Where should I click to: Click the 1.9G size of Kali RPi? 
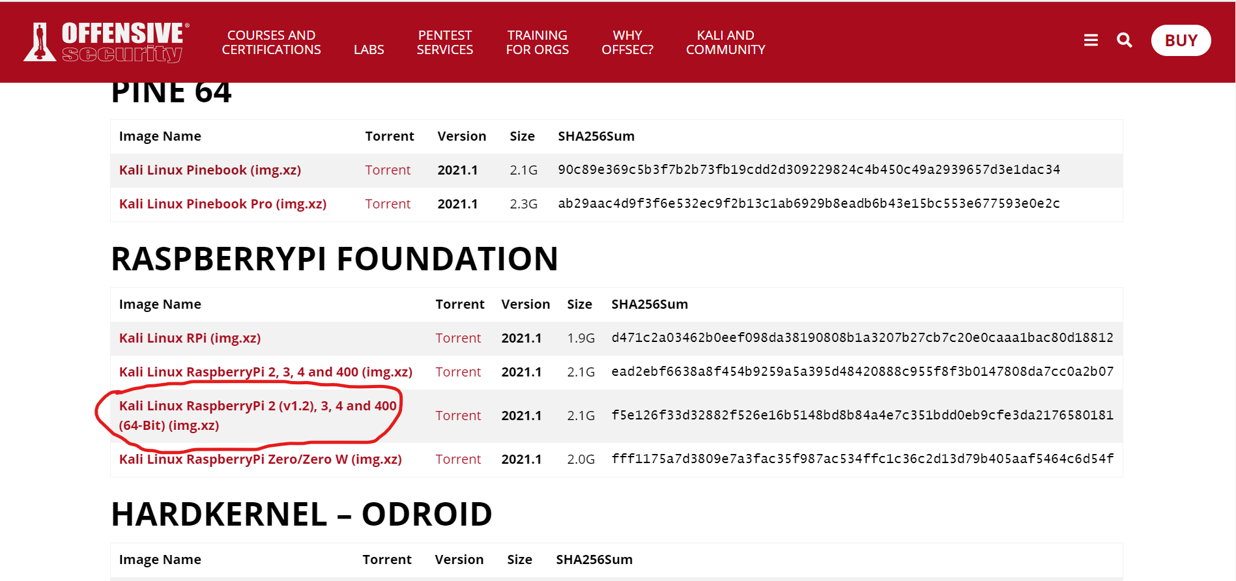(581, 338)
